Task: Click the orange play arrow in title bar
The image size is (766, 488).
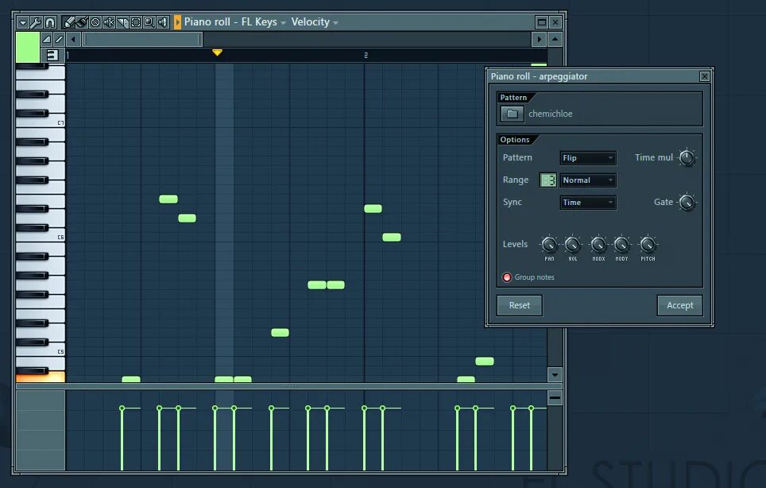Action: pyautogui.click(x=177, y=22)
